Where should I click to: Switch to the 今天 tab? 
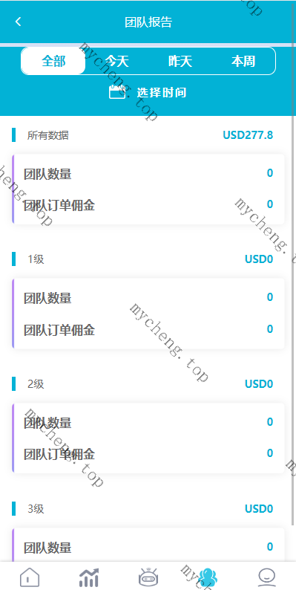[x=116, y=61]
